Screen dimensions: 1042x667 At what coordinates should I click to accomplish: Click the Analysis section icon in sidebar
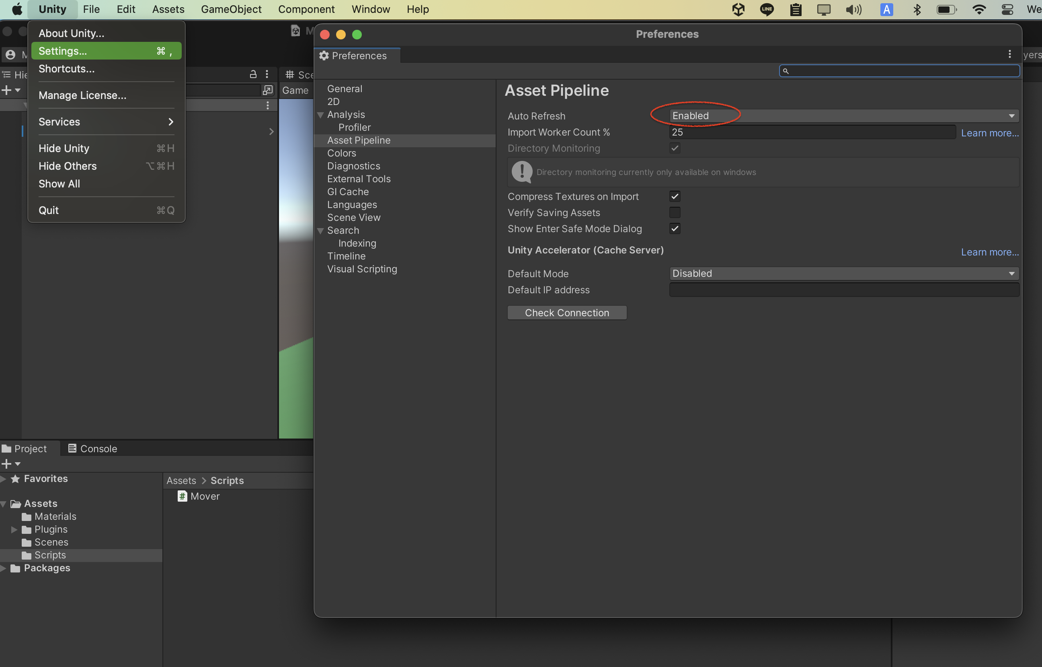(x=321, y=114)
